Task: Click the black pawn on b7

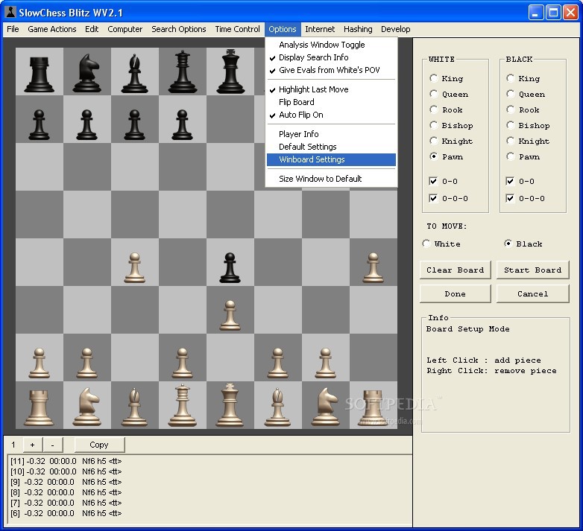Action: pyautogui.click(x=87, y=124)
